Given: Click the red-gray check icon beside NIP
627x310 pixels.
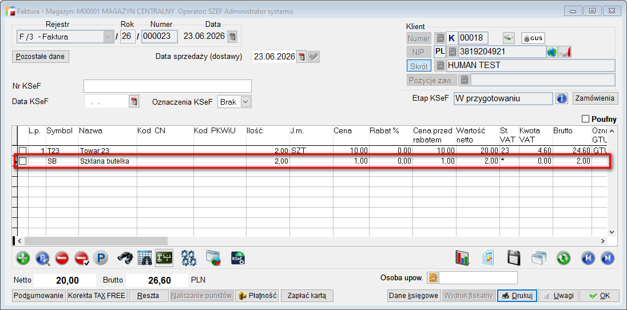Looking at the screenshot, I should 565,52.
